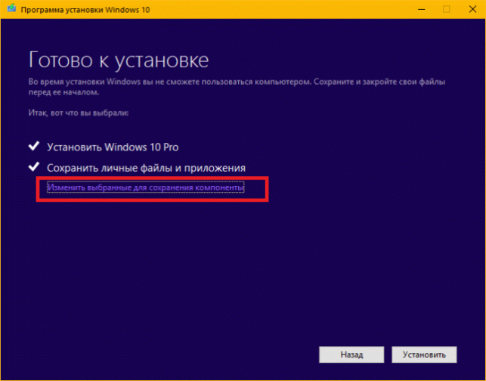Click the title Программа установки Windows 10
The height and width of the screenshot is (381, 486).
click(x=85, y=10)
